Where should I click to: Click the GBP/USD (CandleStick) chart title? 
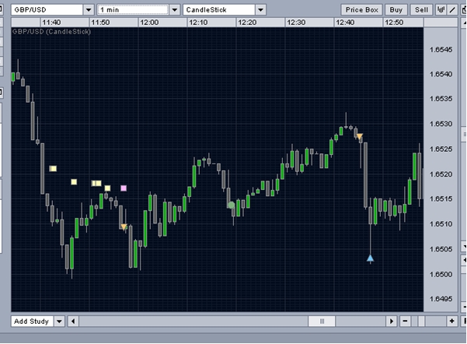click(51, 31)
